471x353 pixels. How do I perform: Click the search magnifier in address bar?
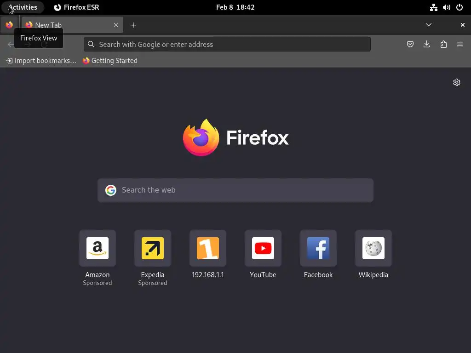[91, 45]
